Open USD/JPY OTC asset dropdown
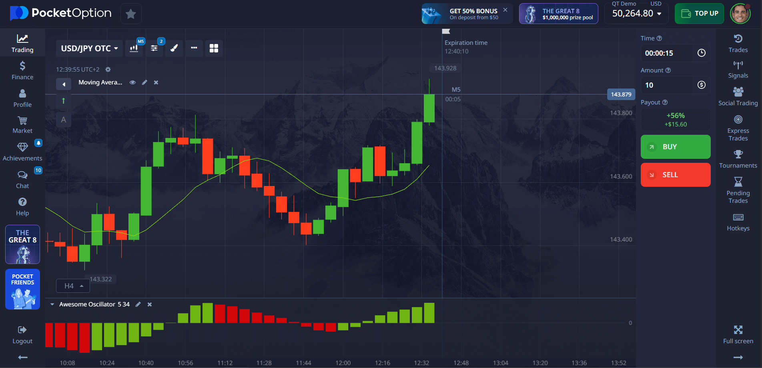This screenshot has height=368, width=762. 89,48
